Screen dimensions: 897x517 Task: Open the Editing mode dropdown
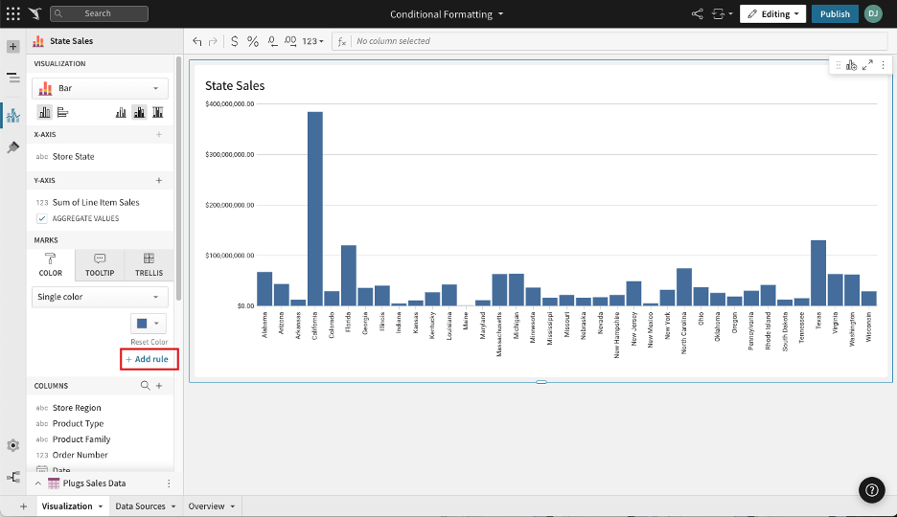tap(772, 14)
